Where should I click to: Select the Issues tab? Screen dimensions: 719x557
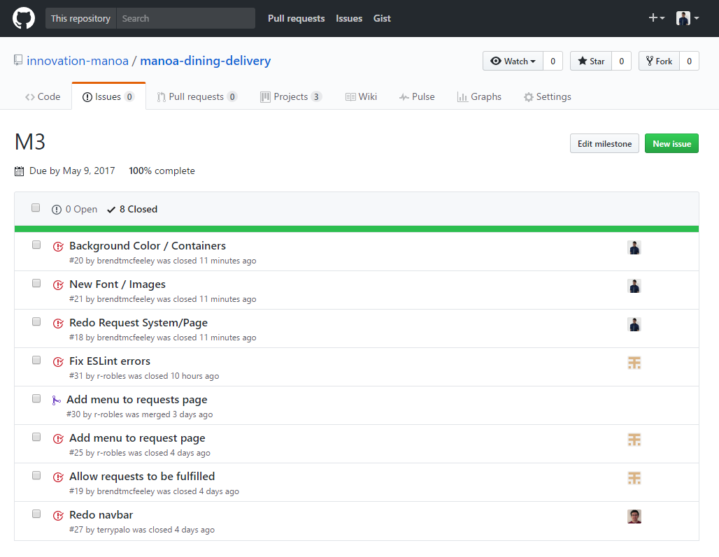[x=108, y=96]
